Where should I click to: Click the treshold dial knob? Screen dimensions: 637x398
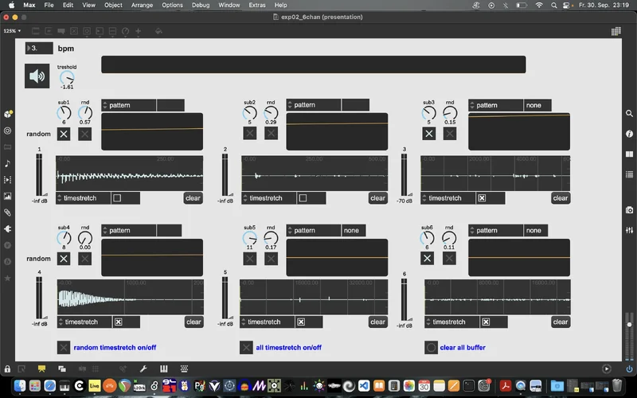tap(68, 77)
